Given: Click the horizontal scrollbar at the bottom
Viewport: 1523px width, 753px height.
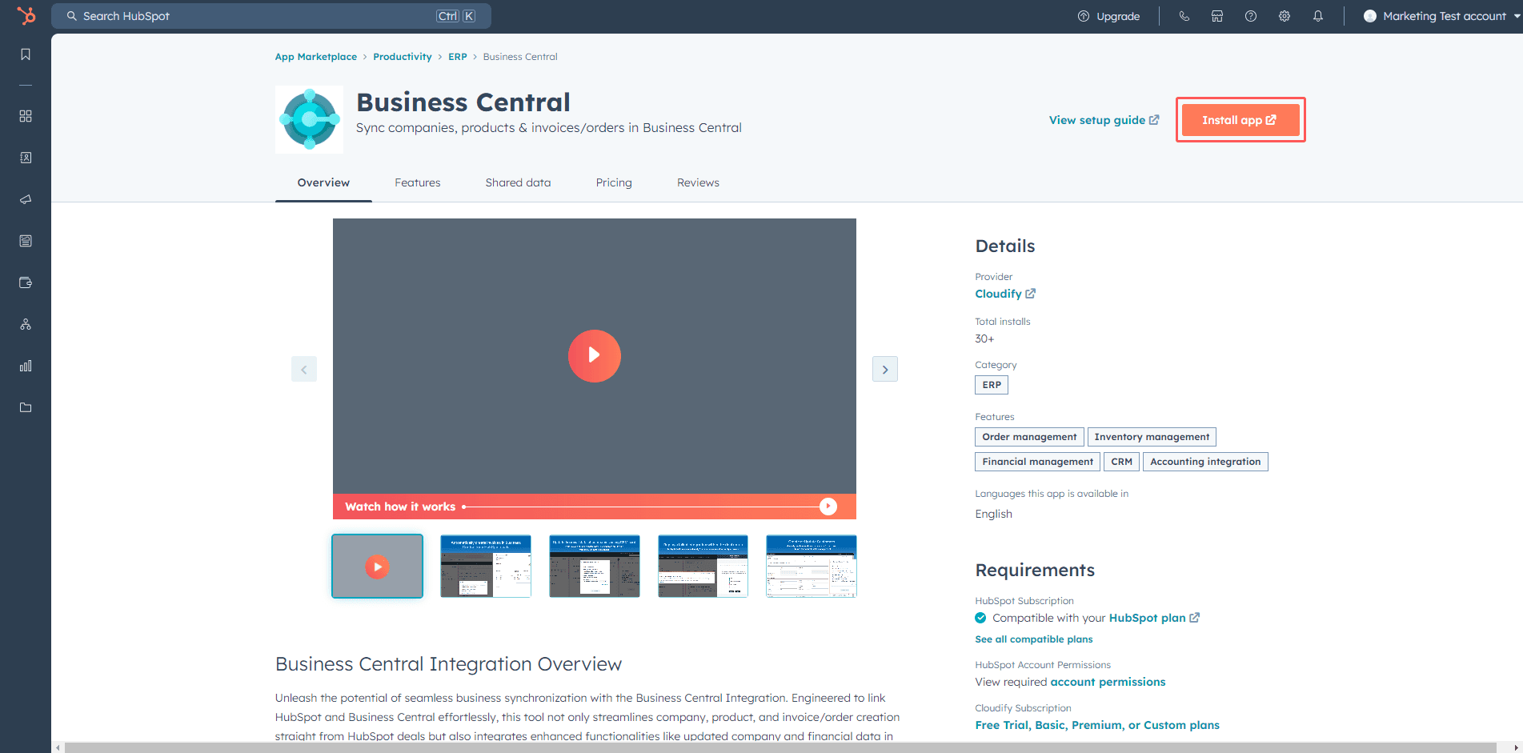Looking at the screenshot, I should 780,747.
